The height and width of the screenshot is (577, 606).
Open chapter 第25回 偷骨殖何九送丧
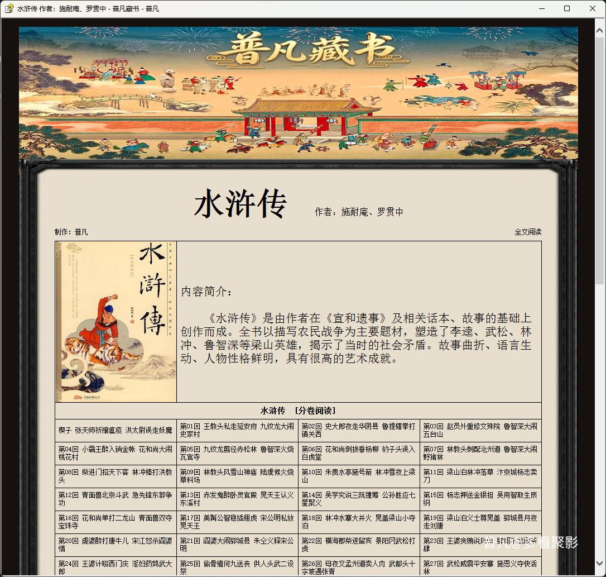(x=237, y=568)
